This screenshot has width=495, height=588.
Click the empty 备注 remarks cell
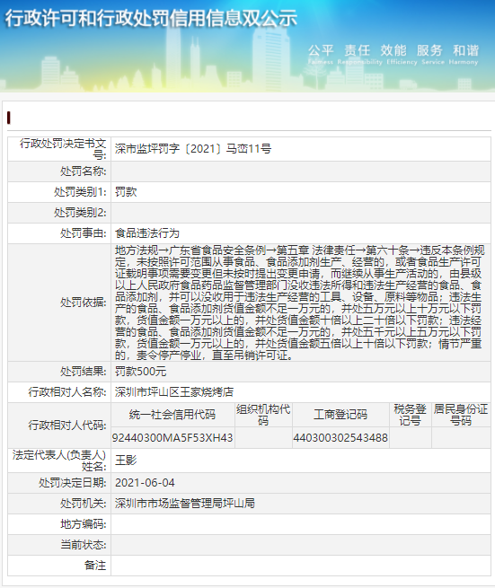click(301, 566)
